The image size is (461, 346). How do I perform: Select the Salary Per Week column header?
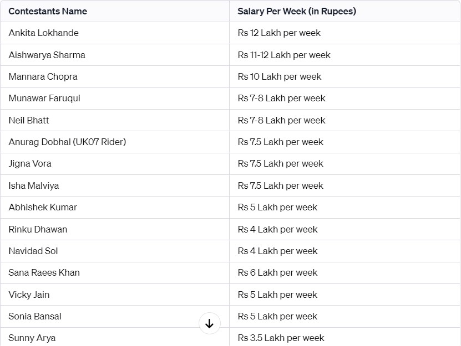(297, 11)
